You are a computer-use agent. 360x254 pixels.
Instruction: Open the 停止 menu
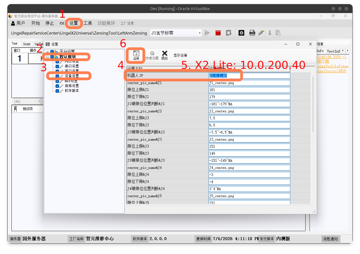click(50, 23)
